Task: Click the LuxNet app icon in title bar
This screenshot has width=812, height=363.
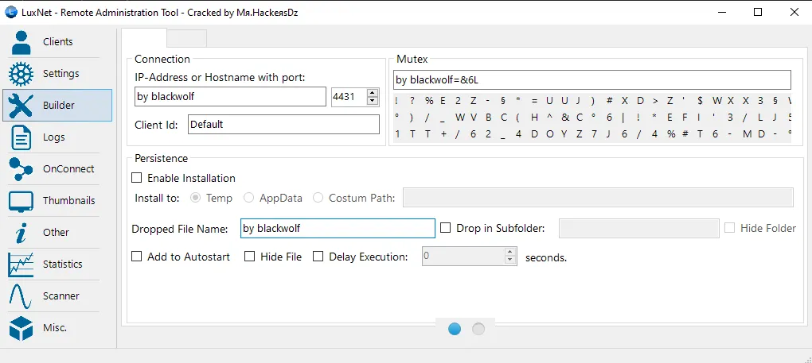Action: click(x=10, y=13)
